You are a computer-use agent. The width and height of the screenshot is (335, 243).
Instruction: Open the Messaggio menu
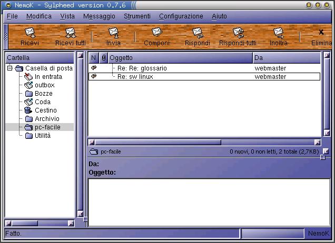tap(99, 16)
